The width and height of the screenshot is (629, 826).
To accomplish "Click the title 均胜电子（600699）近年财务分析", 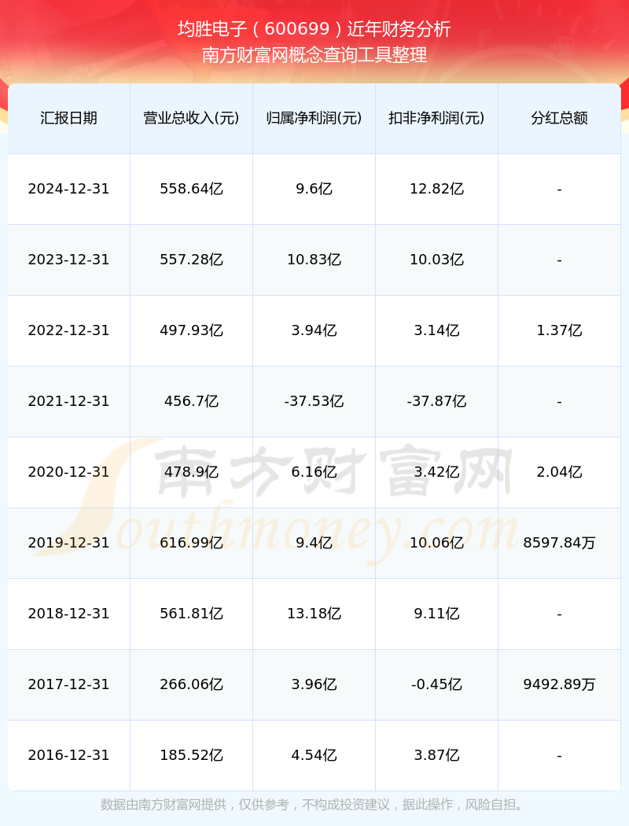I will [314, 28].
